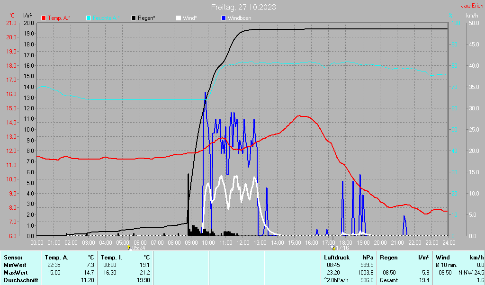Click the '24:00' time axis label
485x285 pixels.
pyautogui.click(x=449, y=243)
